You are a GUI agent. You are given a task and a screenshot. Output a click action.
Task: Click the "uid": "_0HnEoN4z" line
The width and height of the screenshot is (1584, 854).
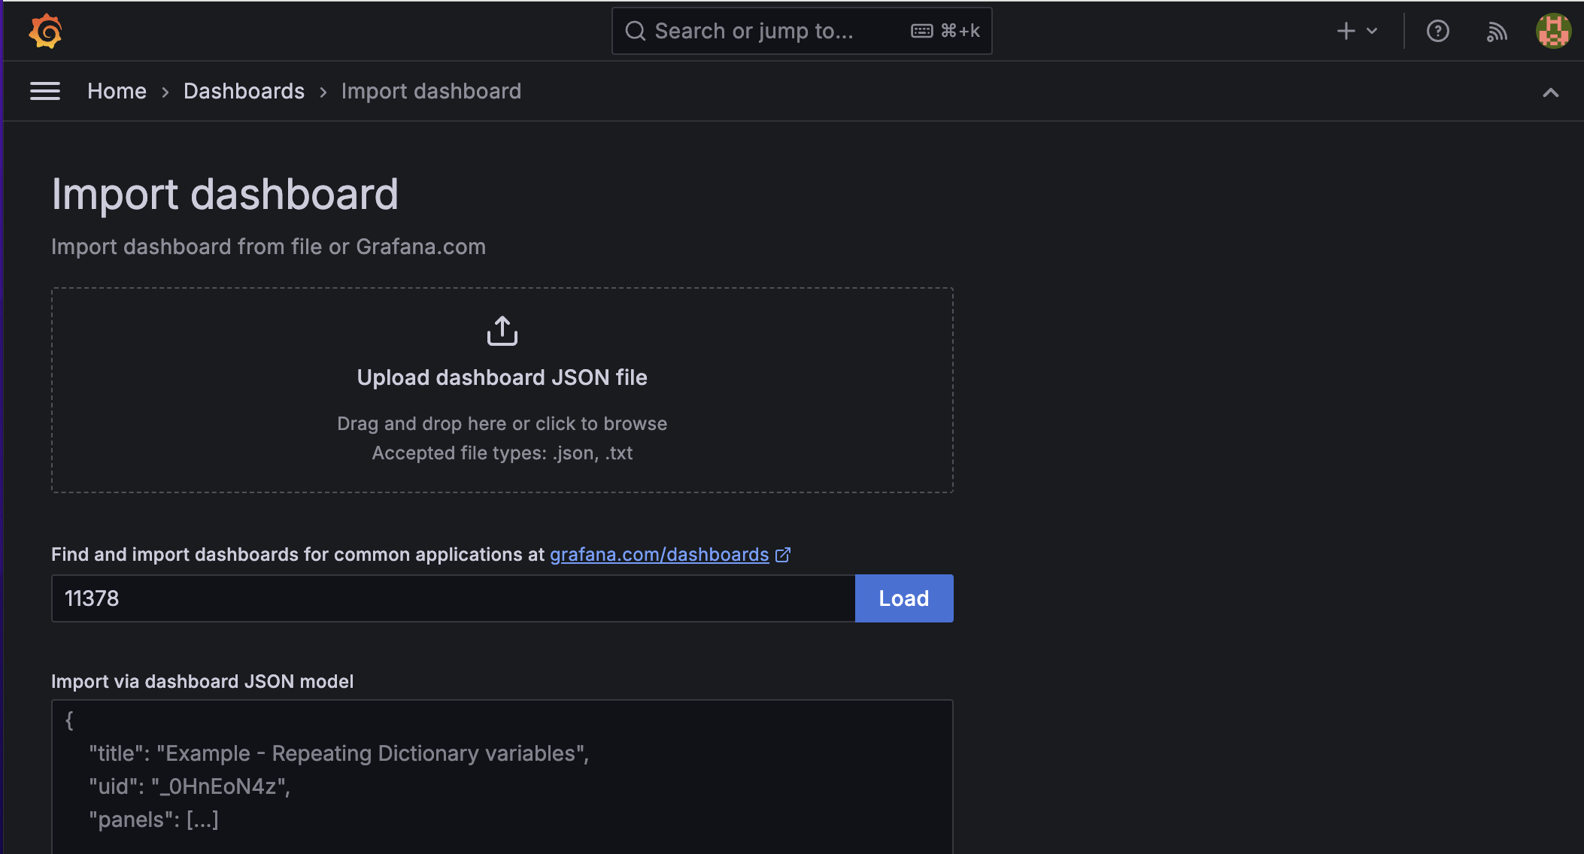[x=190, y=786]
